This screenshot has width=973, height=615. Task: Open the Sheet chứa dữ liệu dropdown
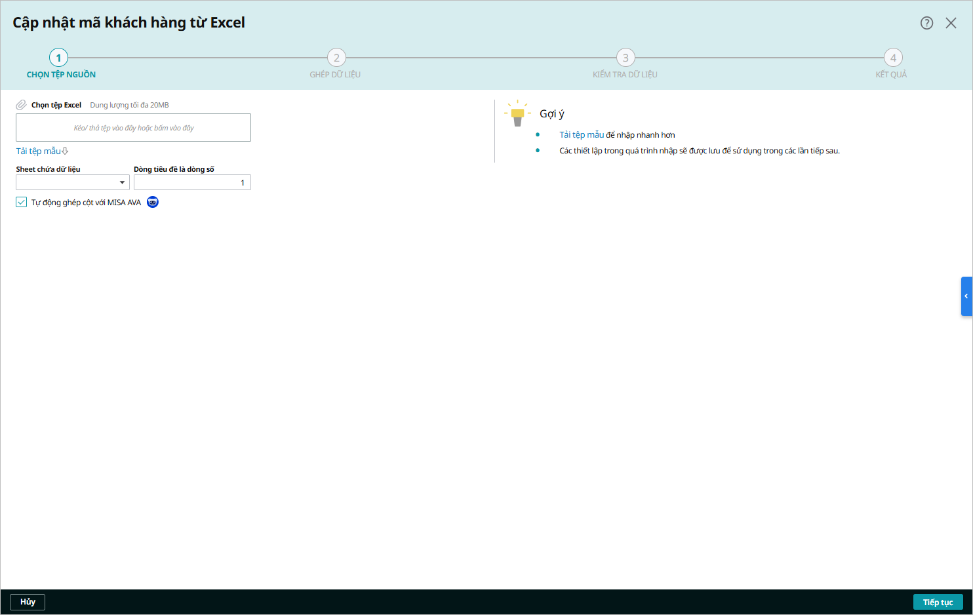point(72,182)
